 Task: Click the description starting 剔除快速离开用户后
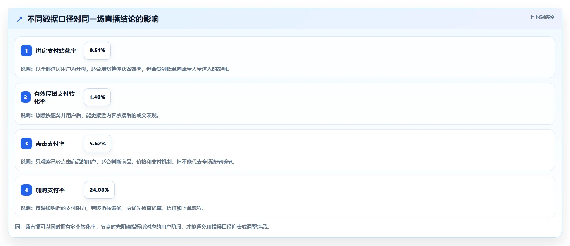(90, 115)
